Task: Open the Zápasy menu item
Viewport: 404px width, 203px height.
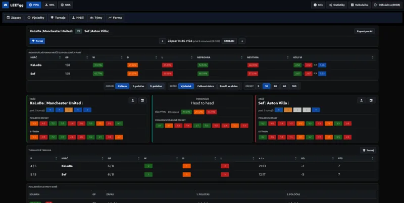Action: click(14, 18)
